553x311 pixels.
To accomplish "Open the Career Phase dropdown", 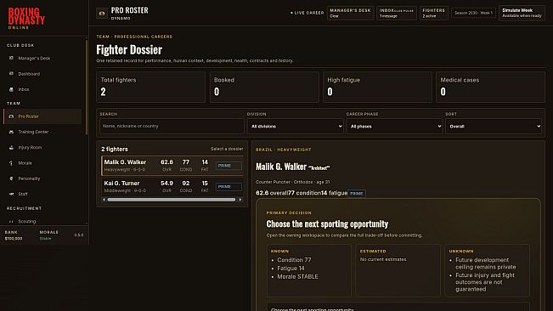I will (394, 127).
